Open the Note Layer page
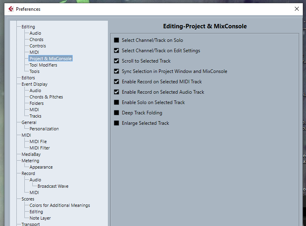The height and width of the screenshot is (226, 306). click(x=40, y=218)
